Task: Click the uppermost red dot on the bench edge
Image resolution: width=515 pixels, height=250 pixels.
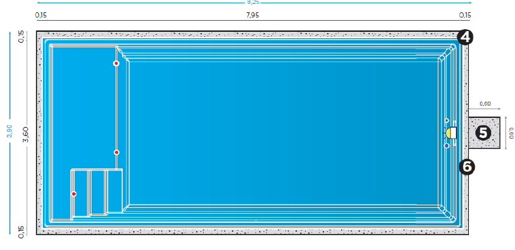Action: click(116, 63)
